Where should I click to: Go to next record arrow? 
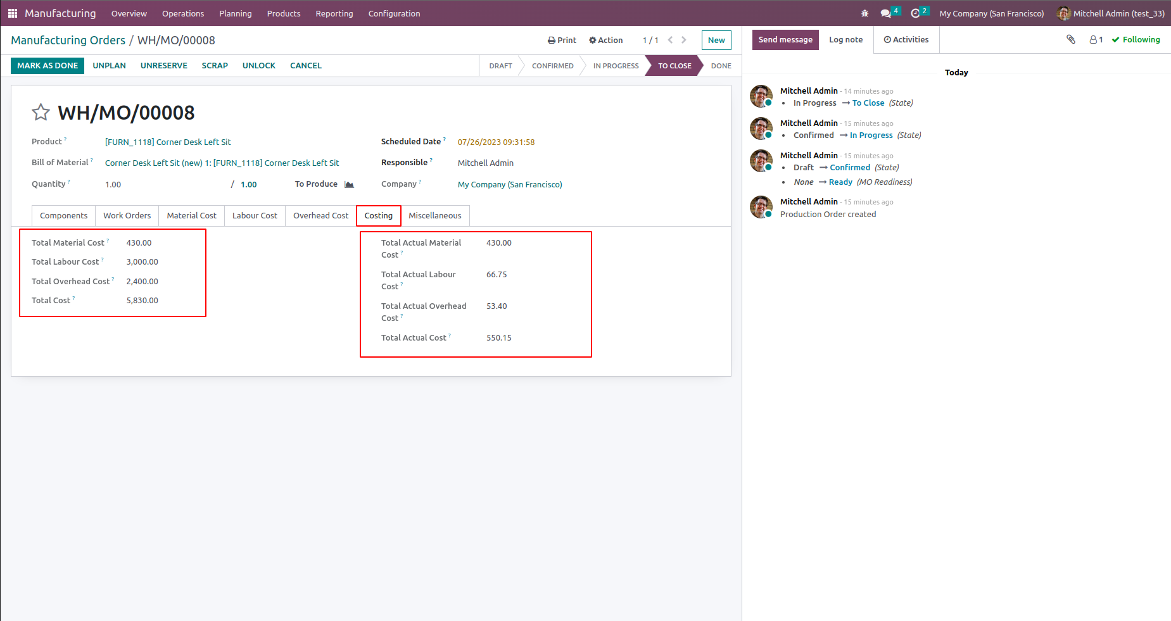pos(684,40)
